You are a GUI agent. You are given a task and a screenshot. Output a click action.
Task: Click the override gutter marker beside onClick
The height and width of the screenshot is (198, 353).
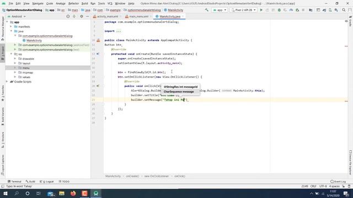98,86
